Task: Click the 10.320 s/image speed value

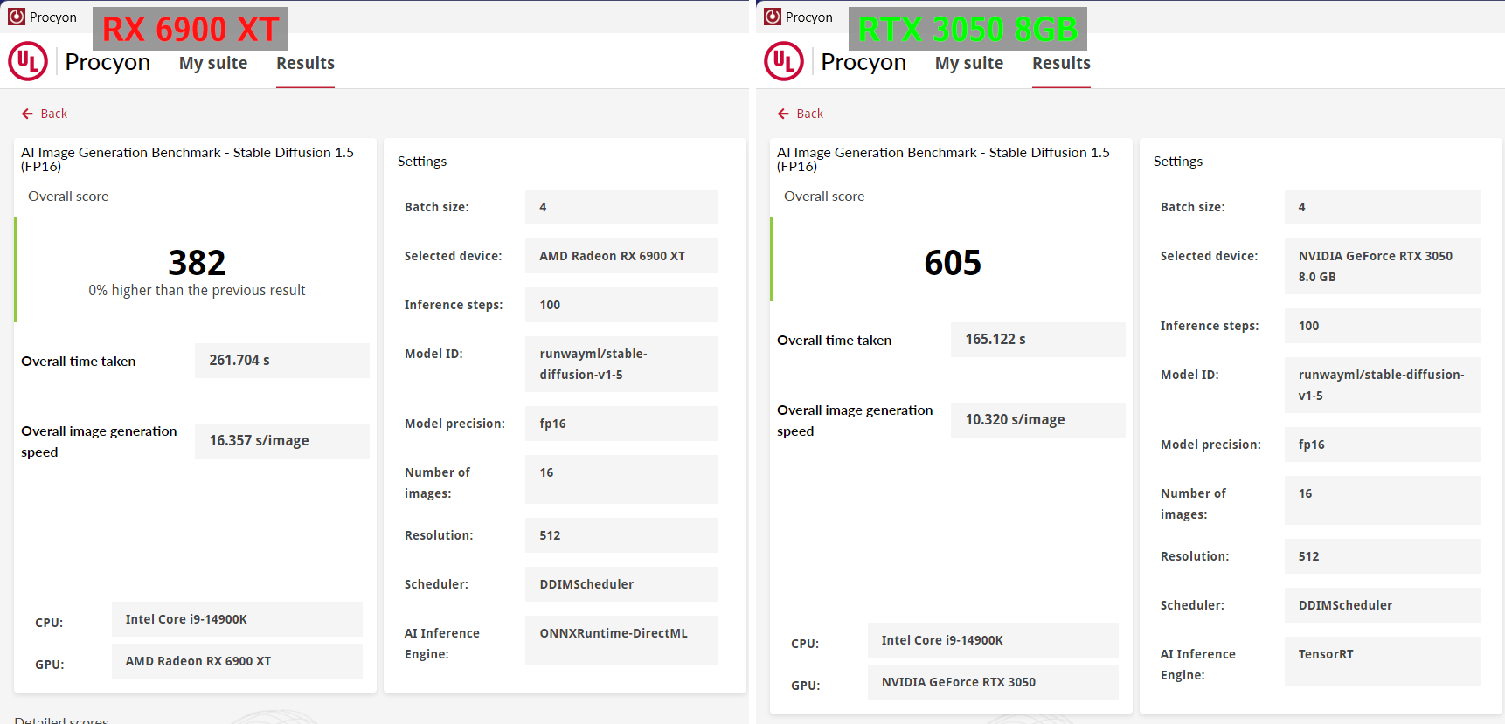Action: 1038,420
